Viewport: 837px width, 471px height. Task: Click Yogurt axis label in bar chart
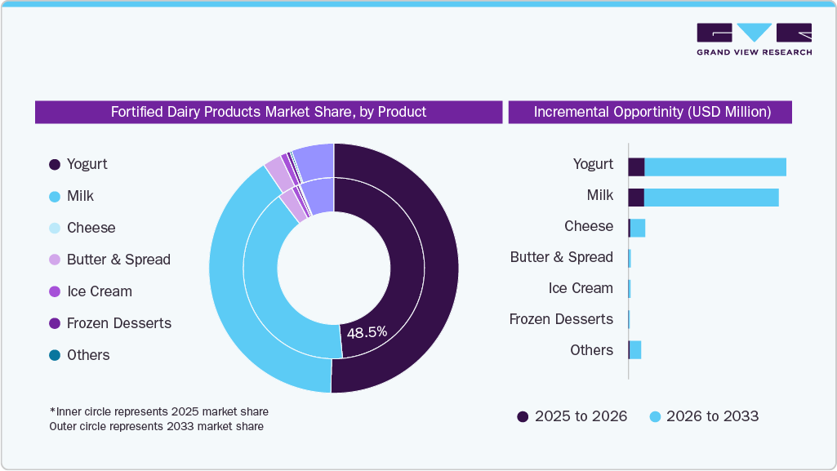tap(593, 164)
